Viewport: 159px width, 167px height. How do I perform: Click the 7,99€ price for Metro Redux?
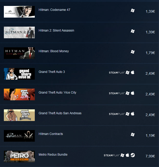tap(150, 156)
